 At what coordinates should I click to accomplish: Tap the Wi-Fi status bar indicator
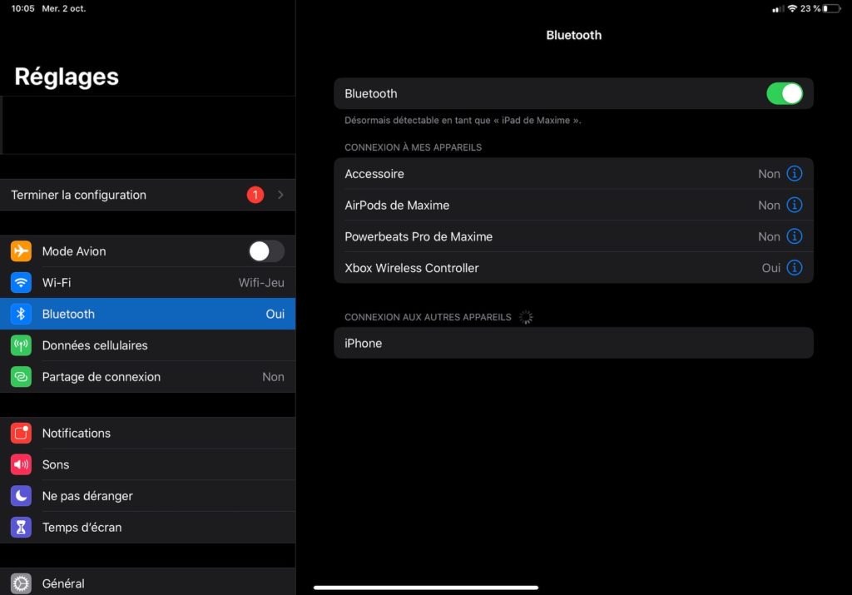pos(792,8)
